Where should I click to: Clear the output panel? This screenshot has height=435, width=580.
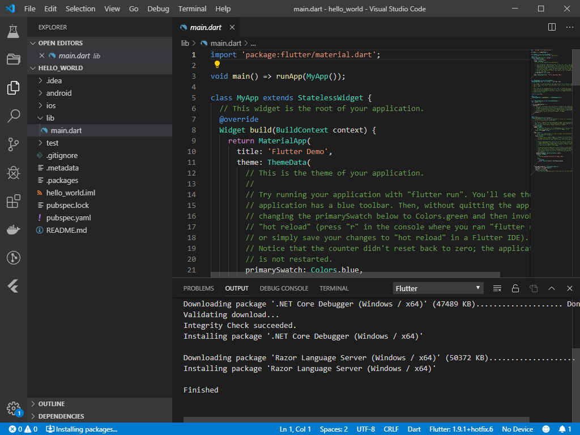click(x=497, y=288)
